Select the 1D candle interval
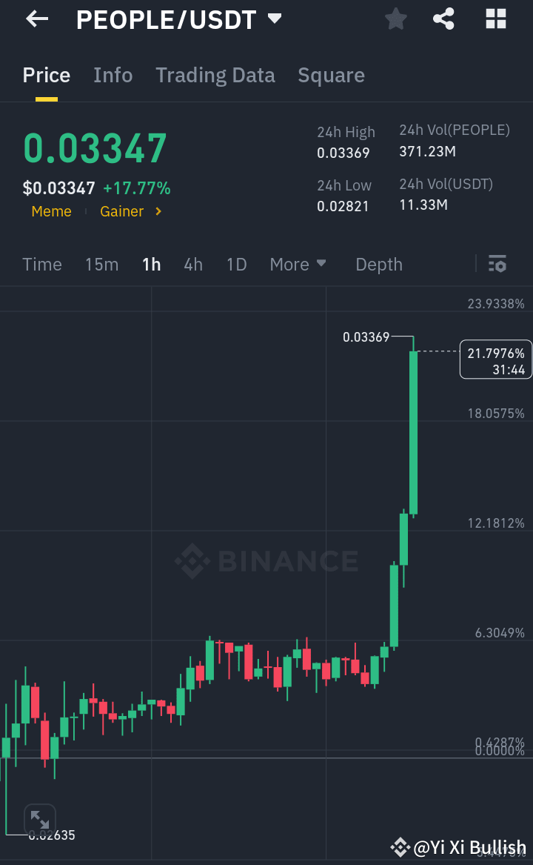This screenshot has height=865, width=533. (x=236, y=264)
